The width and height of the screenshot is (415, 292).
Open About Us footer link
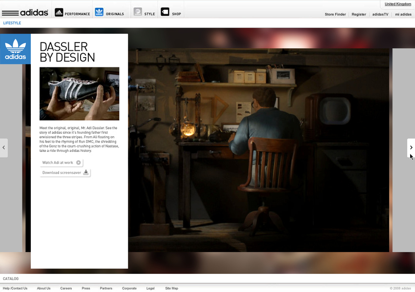[x=43, y=288]
